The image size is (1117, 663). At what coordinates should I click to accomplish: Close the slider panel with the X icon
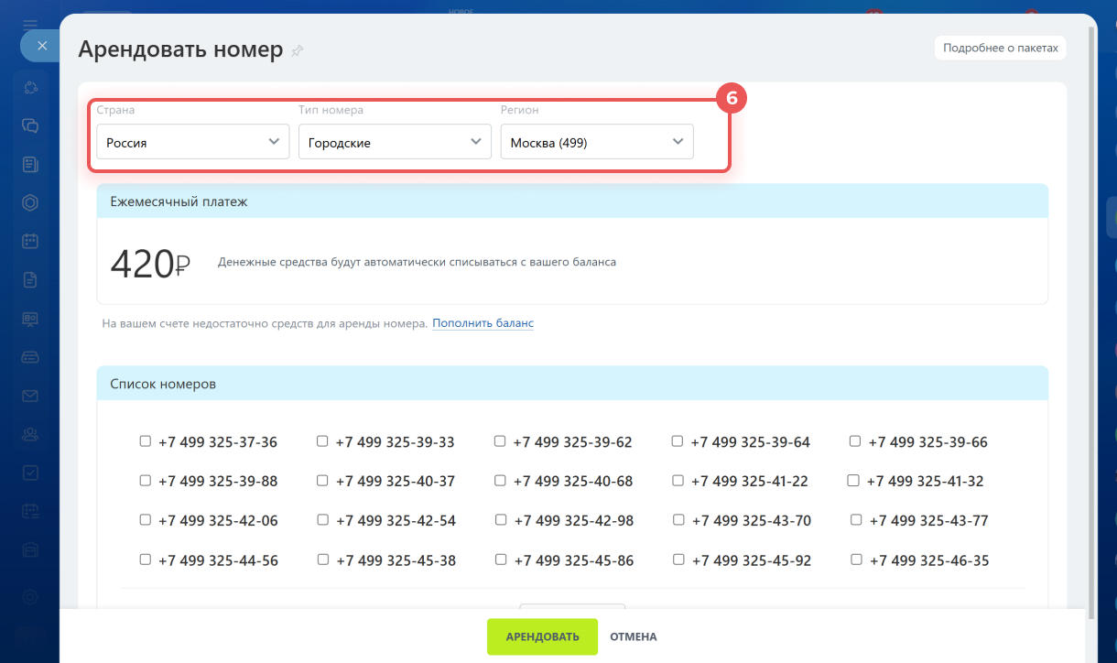point(41,45)
